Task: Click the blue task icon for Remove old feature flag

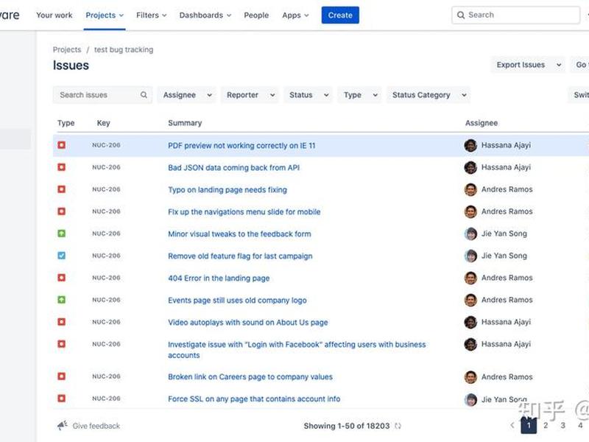Action: coord(62,256)
